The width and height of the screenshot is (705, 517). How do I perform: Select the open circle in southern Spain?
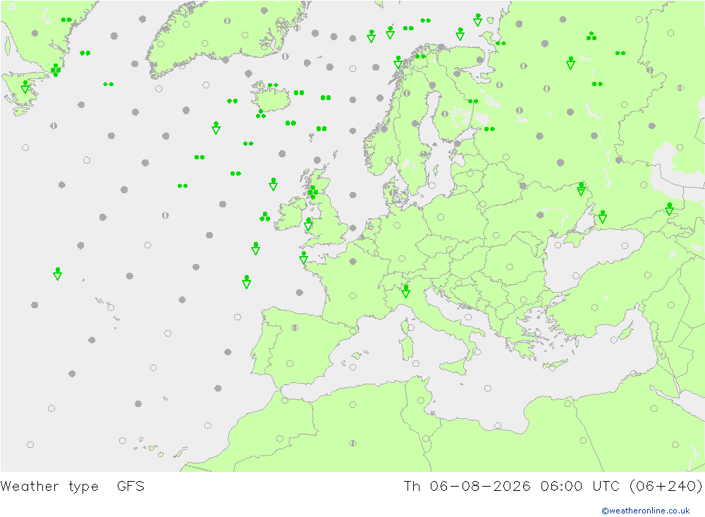pyautogui.click(x=290, y=363)
